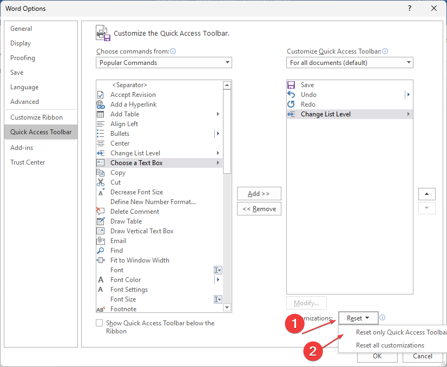The width and height of the screenshot is (447, 367).
Task: Select the Quick Access Toolbar category
Action: [41, 132]
